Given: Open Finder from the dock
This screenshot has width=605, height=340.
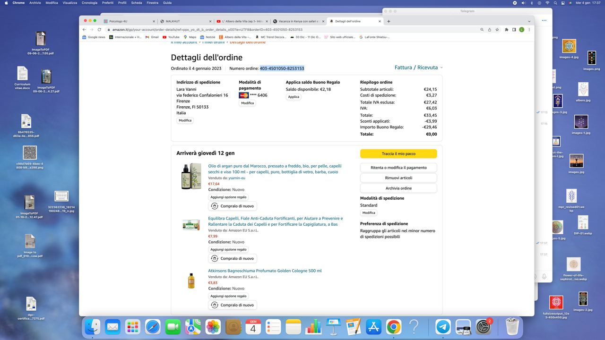Looking at the screenshot, I should [x=93, y=327].
